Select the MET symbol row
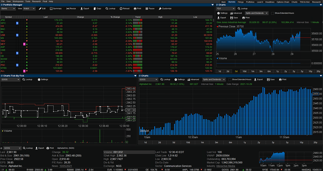This screenshot has width=323, height=171. point(3,44)
